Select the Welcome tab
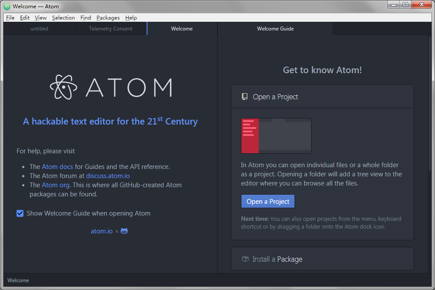435x290 pixels. (x=182, y=29)
